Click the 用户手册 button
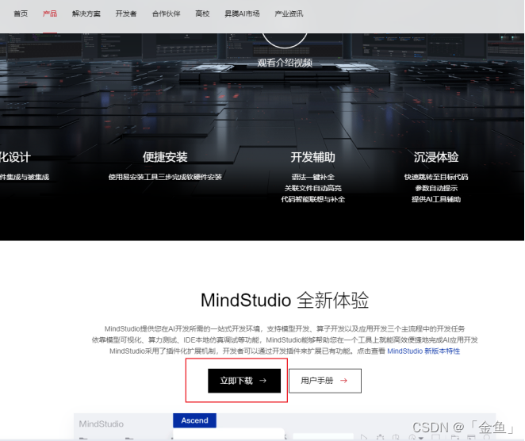 coord(325,381)
